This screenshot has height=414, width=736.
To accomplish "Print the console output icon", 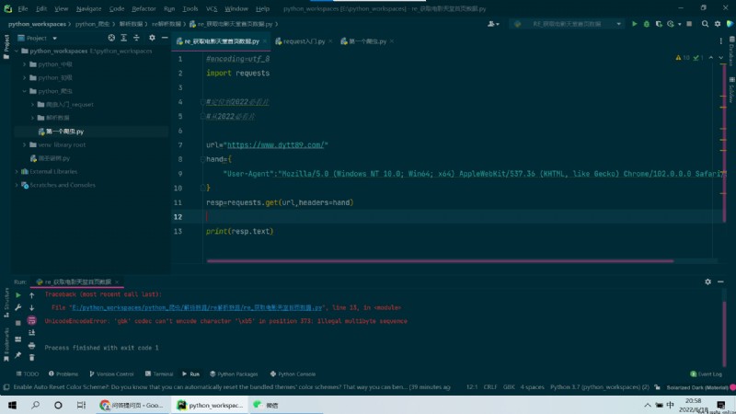I will (31, 346).
